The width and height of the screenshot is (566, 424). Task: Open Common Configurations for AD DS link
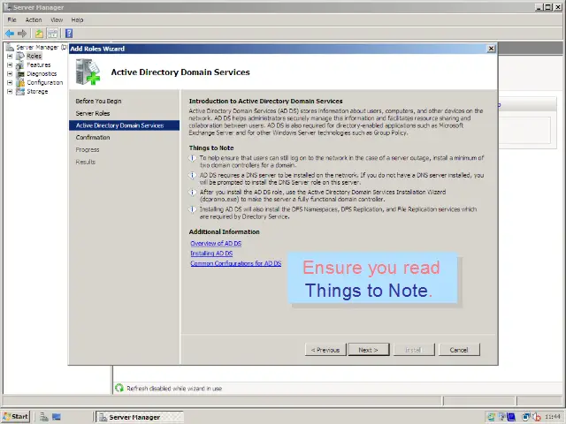[x=236, y=263]
